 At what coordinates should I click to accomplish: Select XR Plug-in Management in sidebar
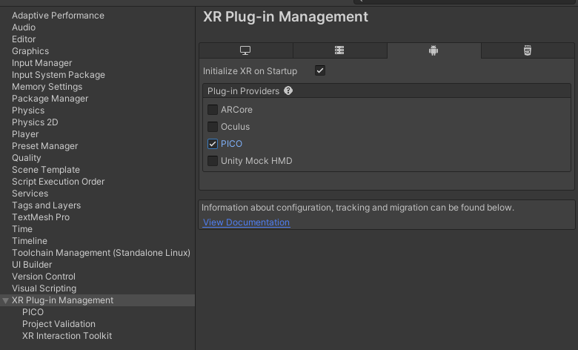tap(62, 300)
